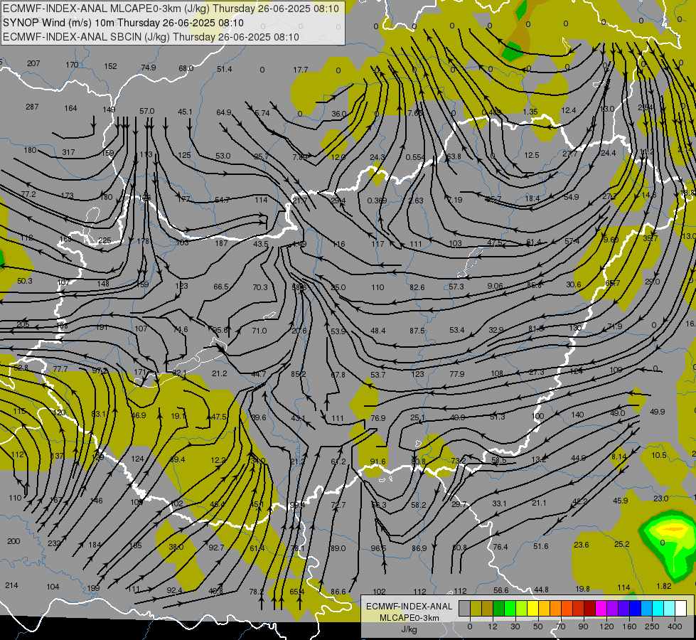Click the dark green legend swatch
Image resolution: width=696 pixels, height=640 pixels.
tap(499, 609)
